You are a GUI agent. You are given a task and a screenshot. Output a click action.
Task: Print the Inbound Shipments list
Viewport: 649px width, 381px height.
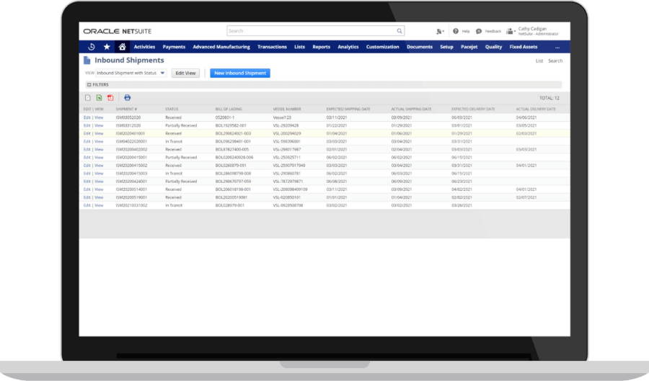pyautogui.click(x=128, y=98)
